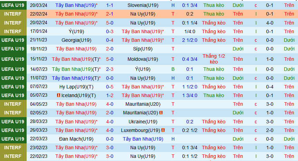The width and height of the screenshot is (298, 161).
Task: Click the UEFA U19 label on 20/03/24 row
Action: click(13, 5)
